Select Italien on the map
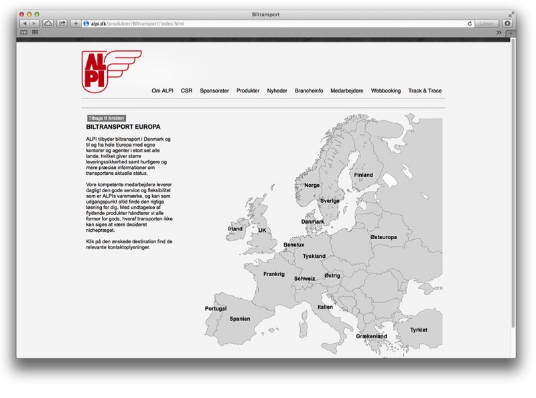 point(325,307)
